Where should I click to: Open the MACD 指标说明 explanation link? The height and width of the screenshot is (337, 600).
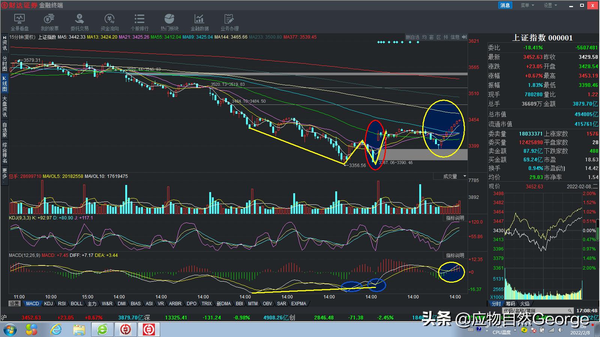pos(454,255)
